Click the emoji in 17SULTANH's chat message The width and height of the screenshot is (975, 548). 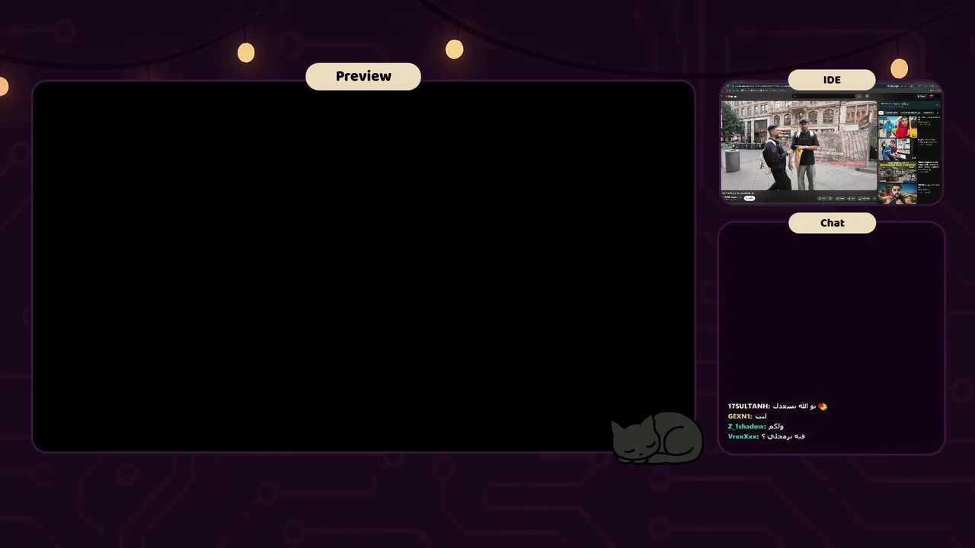(823, 406)
